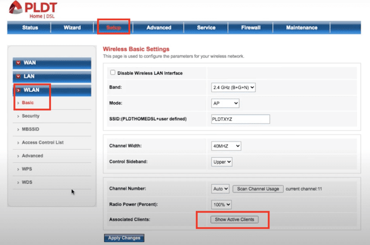Open the Channel Number dropdown
The width and height of the screenshot is (370, 245).
[x=220, y=189]
